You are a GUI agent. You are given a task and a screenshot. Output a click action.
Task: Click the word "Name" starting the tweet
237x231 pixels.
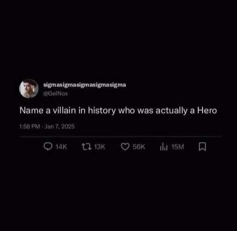31,110
